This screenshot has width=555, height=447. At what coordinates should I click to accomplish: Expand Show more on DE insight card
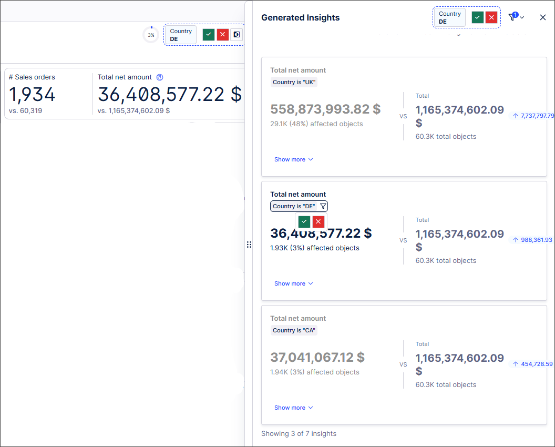(x=293, y=284)
